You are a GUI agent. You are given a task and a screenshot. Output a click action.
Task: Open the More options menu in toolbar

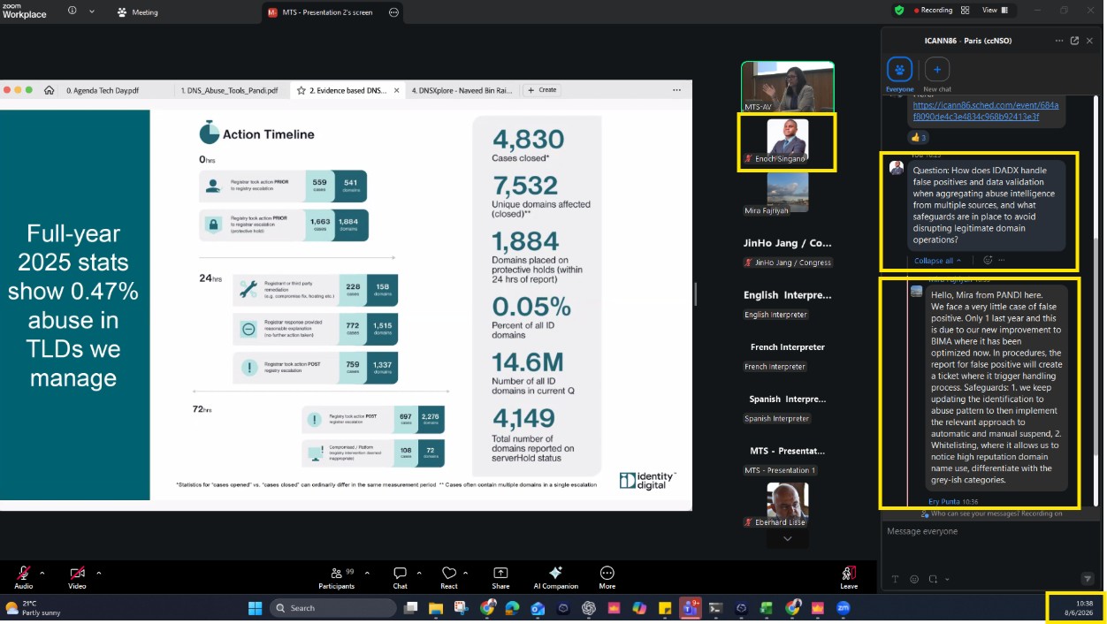pyautogui.click(x=607, y=577)
